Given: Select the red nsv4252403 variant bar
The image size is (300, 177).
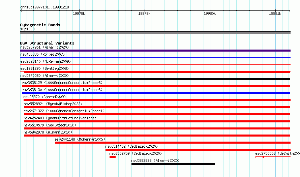Looking at the screenshot, I should [x=157, y=121].
